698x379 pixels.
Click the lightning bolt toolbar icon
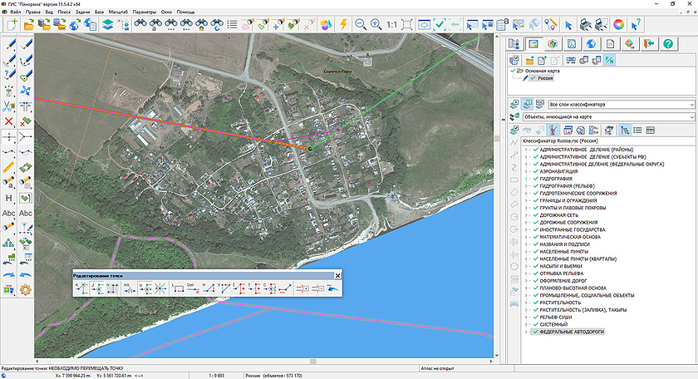(x=342, y=25)
